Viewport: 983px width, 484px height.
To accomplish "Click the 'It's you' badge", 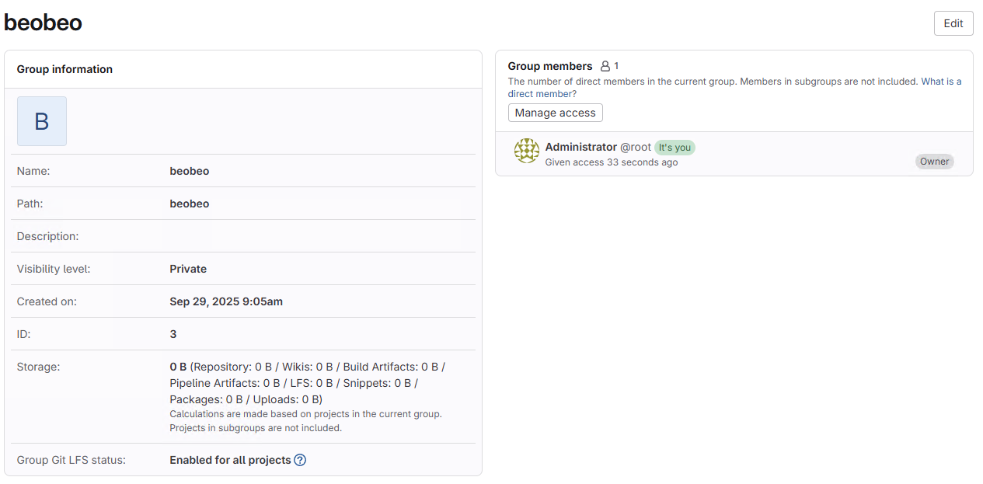I will 675,148.
